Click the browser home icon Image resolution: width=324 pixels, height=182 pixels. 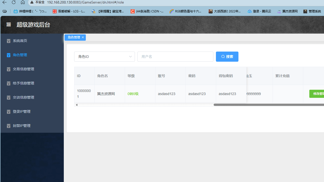pos(23,2)
